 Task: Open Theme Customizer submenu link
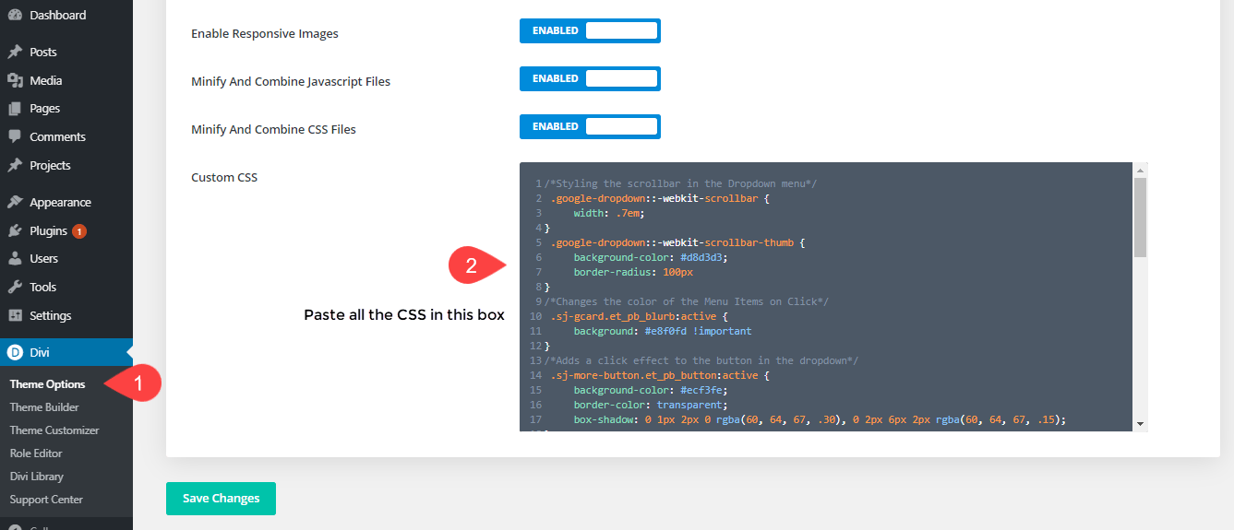click(x=54, y=430)
